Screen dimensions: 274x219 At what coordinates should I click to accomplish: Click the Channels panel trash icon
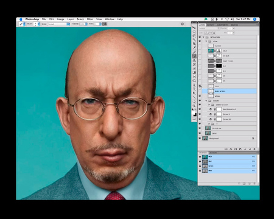coord(255,184)
